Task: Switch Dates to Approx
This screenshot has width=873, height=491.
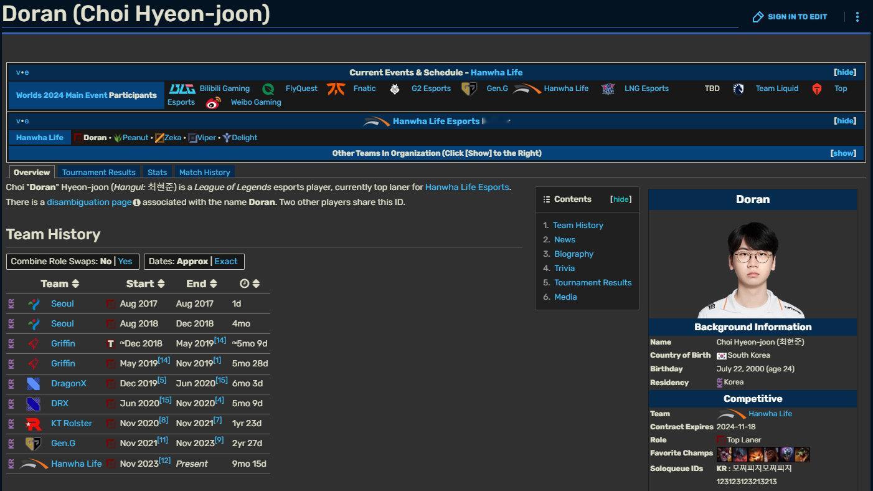Action: pyautogui.click(x=192, y=261)
